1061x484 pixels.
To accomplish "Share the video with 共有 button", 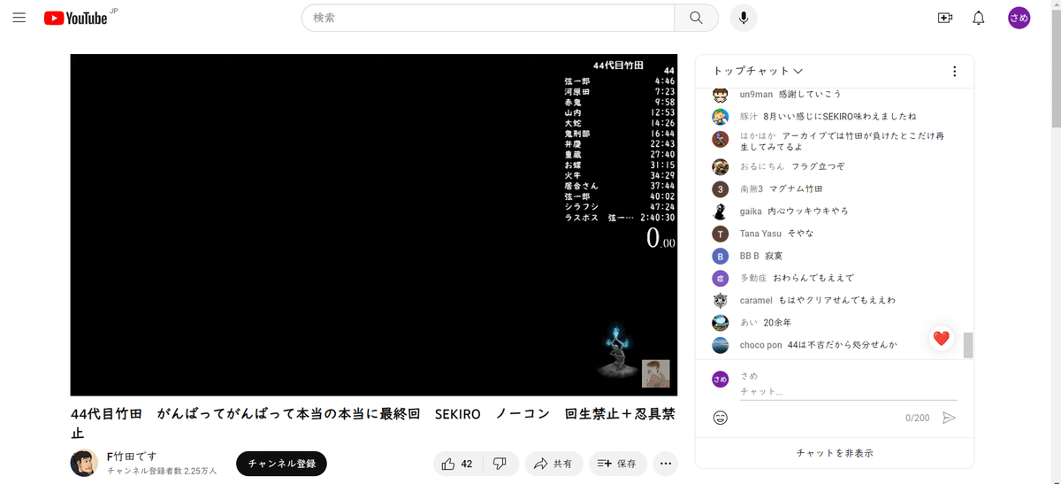I will tap(553, 464).
